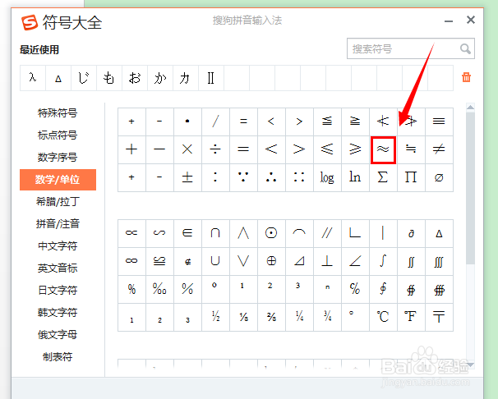Insert the proportional ∝ symbol
Screen dimensions: 498x399
point(131,233)
